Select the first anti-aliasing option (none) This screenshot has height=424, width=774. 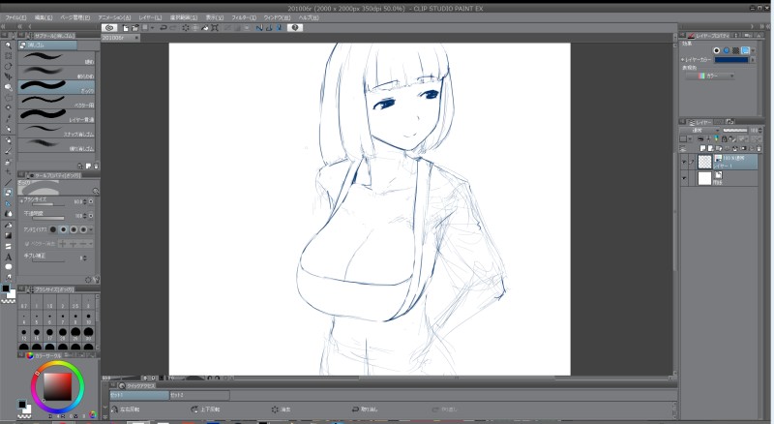53,229
